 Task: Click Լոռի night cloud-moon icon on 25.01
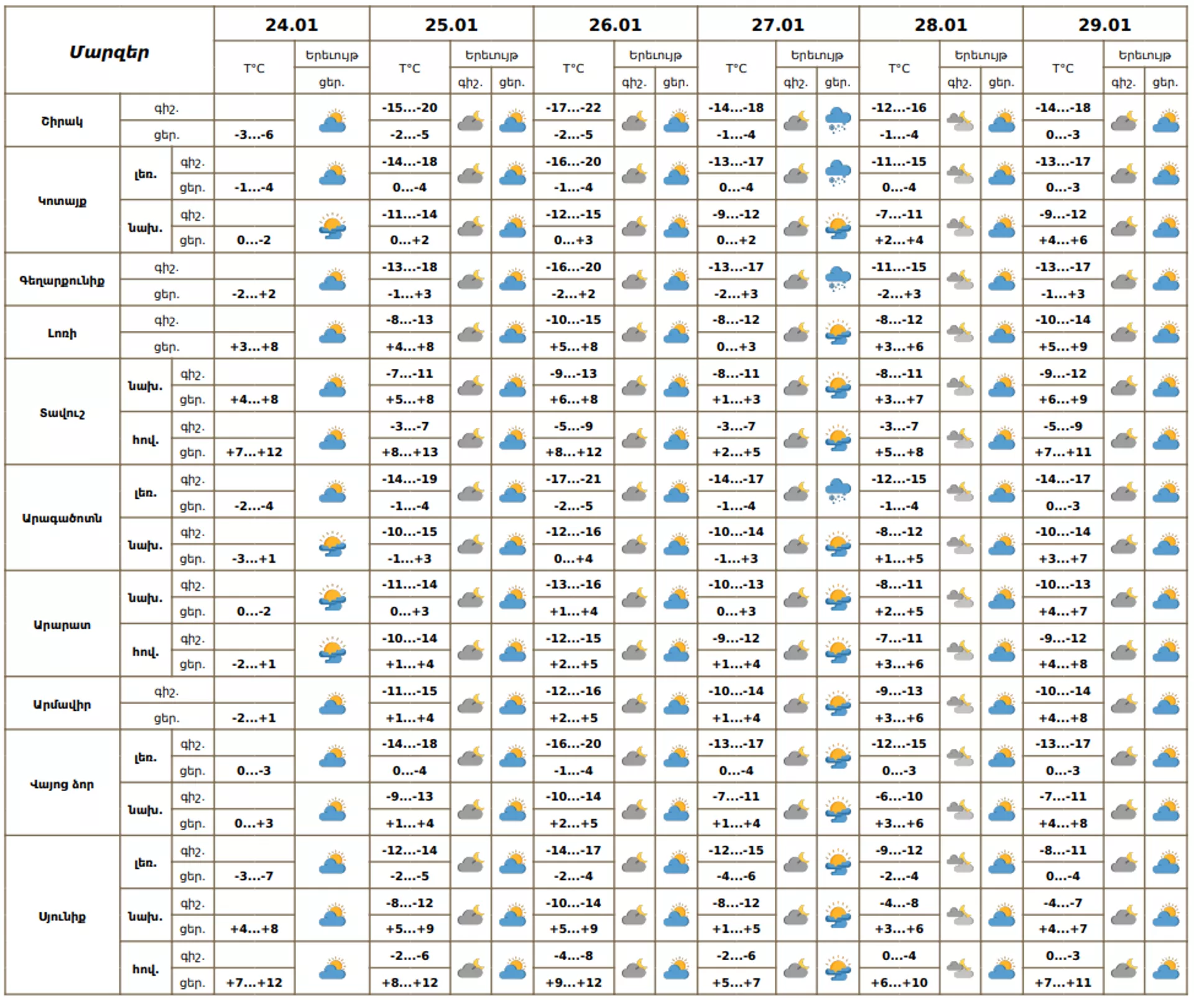(471, 333)
